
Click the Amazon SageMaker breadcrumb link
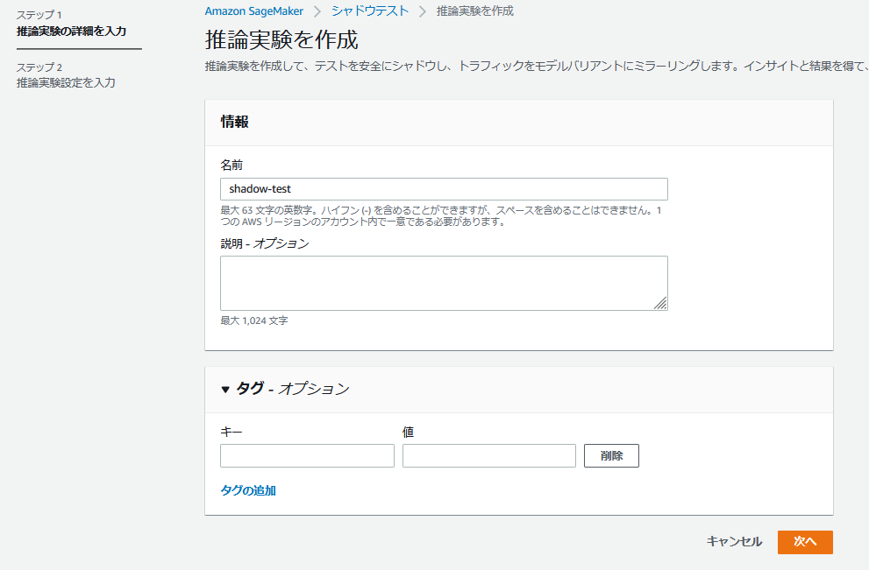pos(253,11)
